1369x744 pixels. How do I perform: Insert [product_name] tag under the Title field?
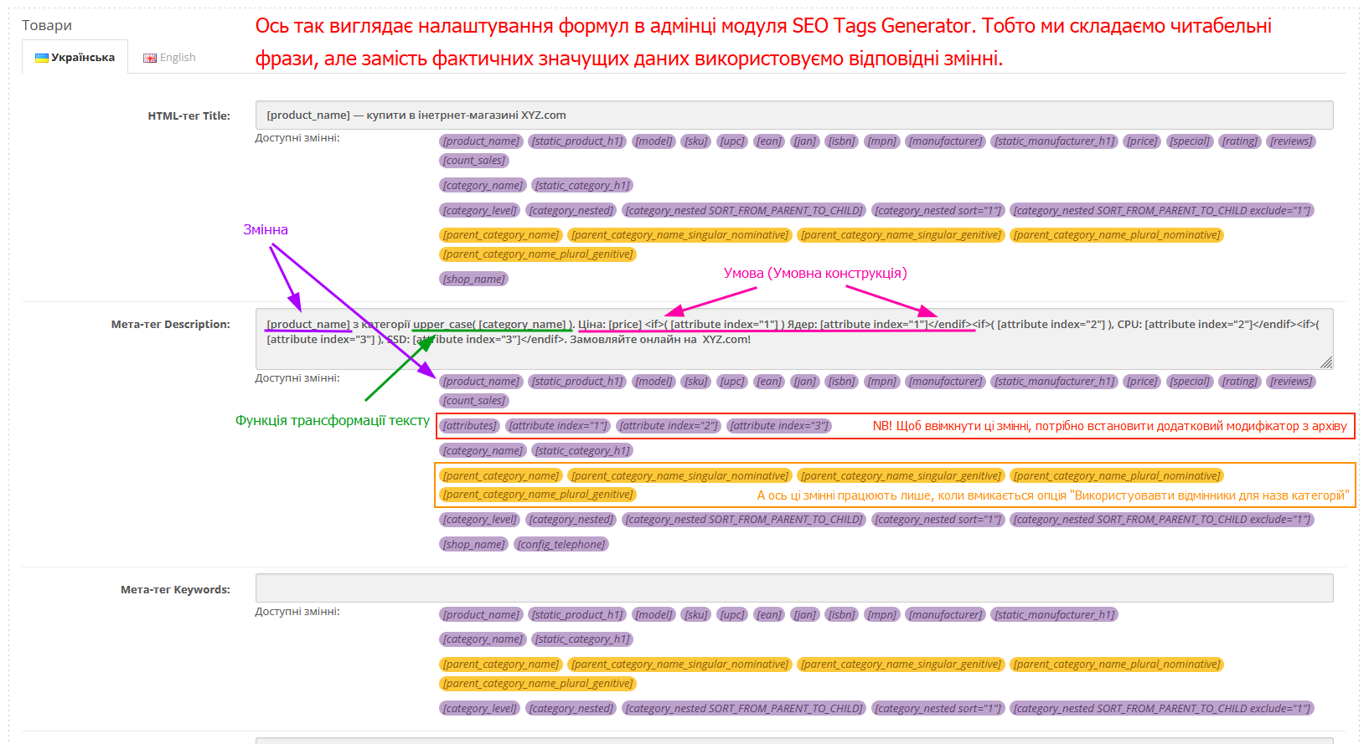pyautogui.click(x=481, y=141)
